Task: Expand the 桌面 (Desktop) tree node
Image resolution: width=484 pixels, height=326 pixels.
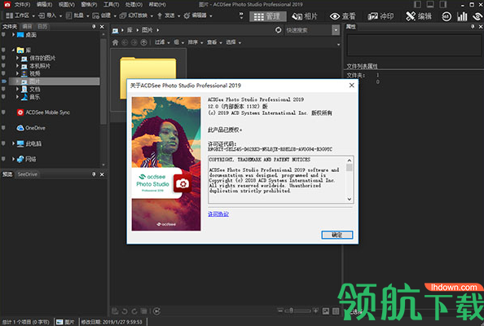Action: tap(13, 34)
